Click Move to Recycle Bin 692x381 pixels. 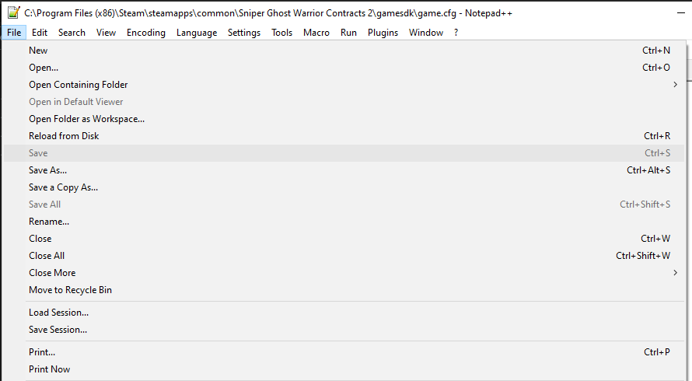pyautogui.click(x=70, y=290)
